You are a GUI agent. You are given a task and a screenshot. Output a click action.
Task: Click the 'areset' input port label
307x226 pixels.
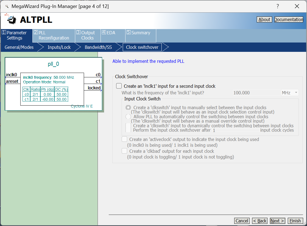[12, 81]
